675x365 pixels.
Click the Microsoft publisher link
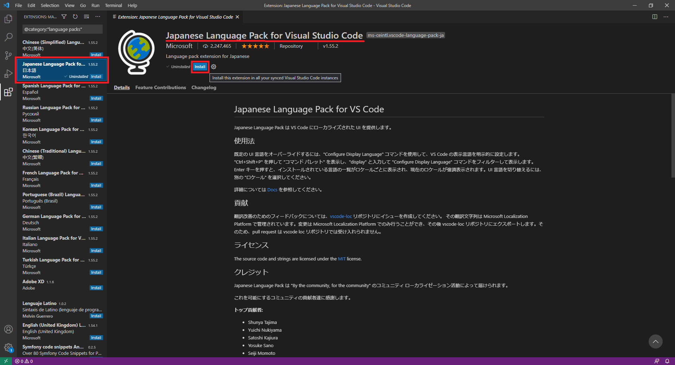(179, 46)
